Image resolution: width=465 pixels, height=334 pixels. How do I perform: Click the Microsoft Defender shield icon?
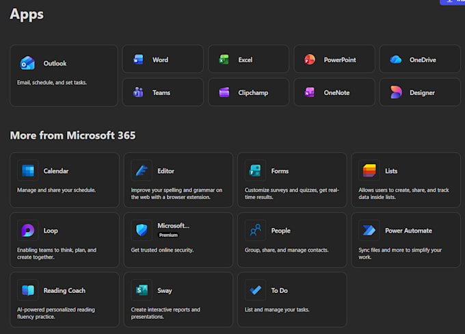click(142, 231)
